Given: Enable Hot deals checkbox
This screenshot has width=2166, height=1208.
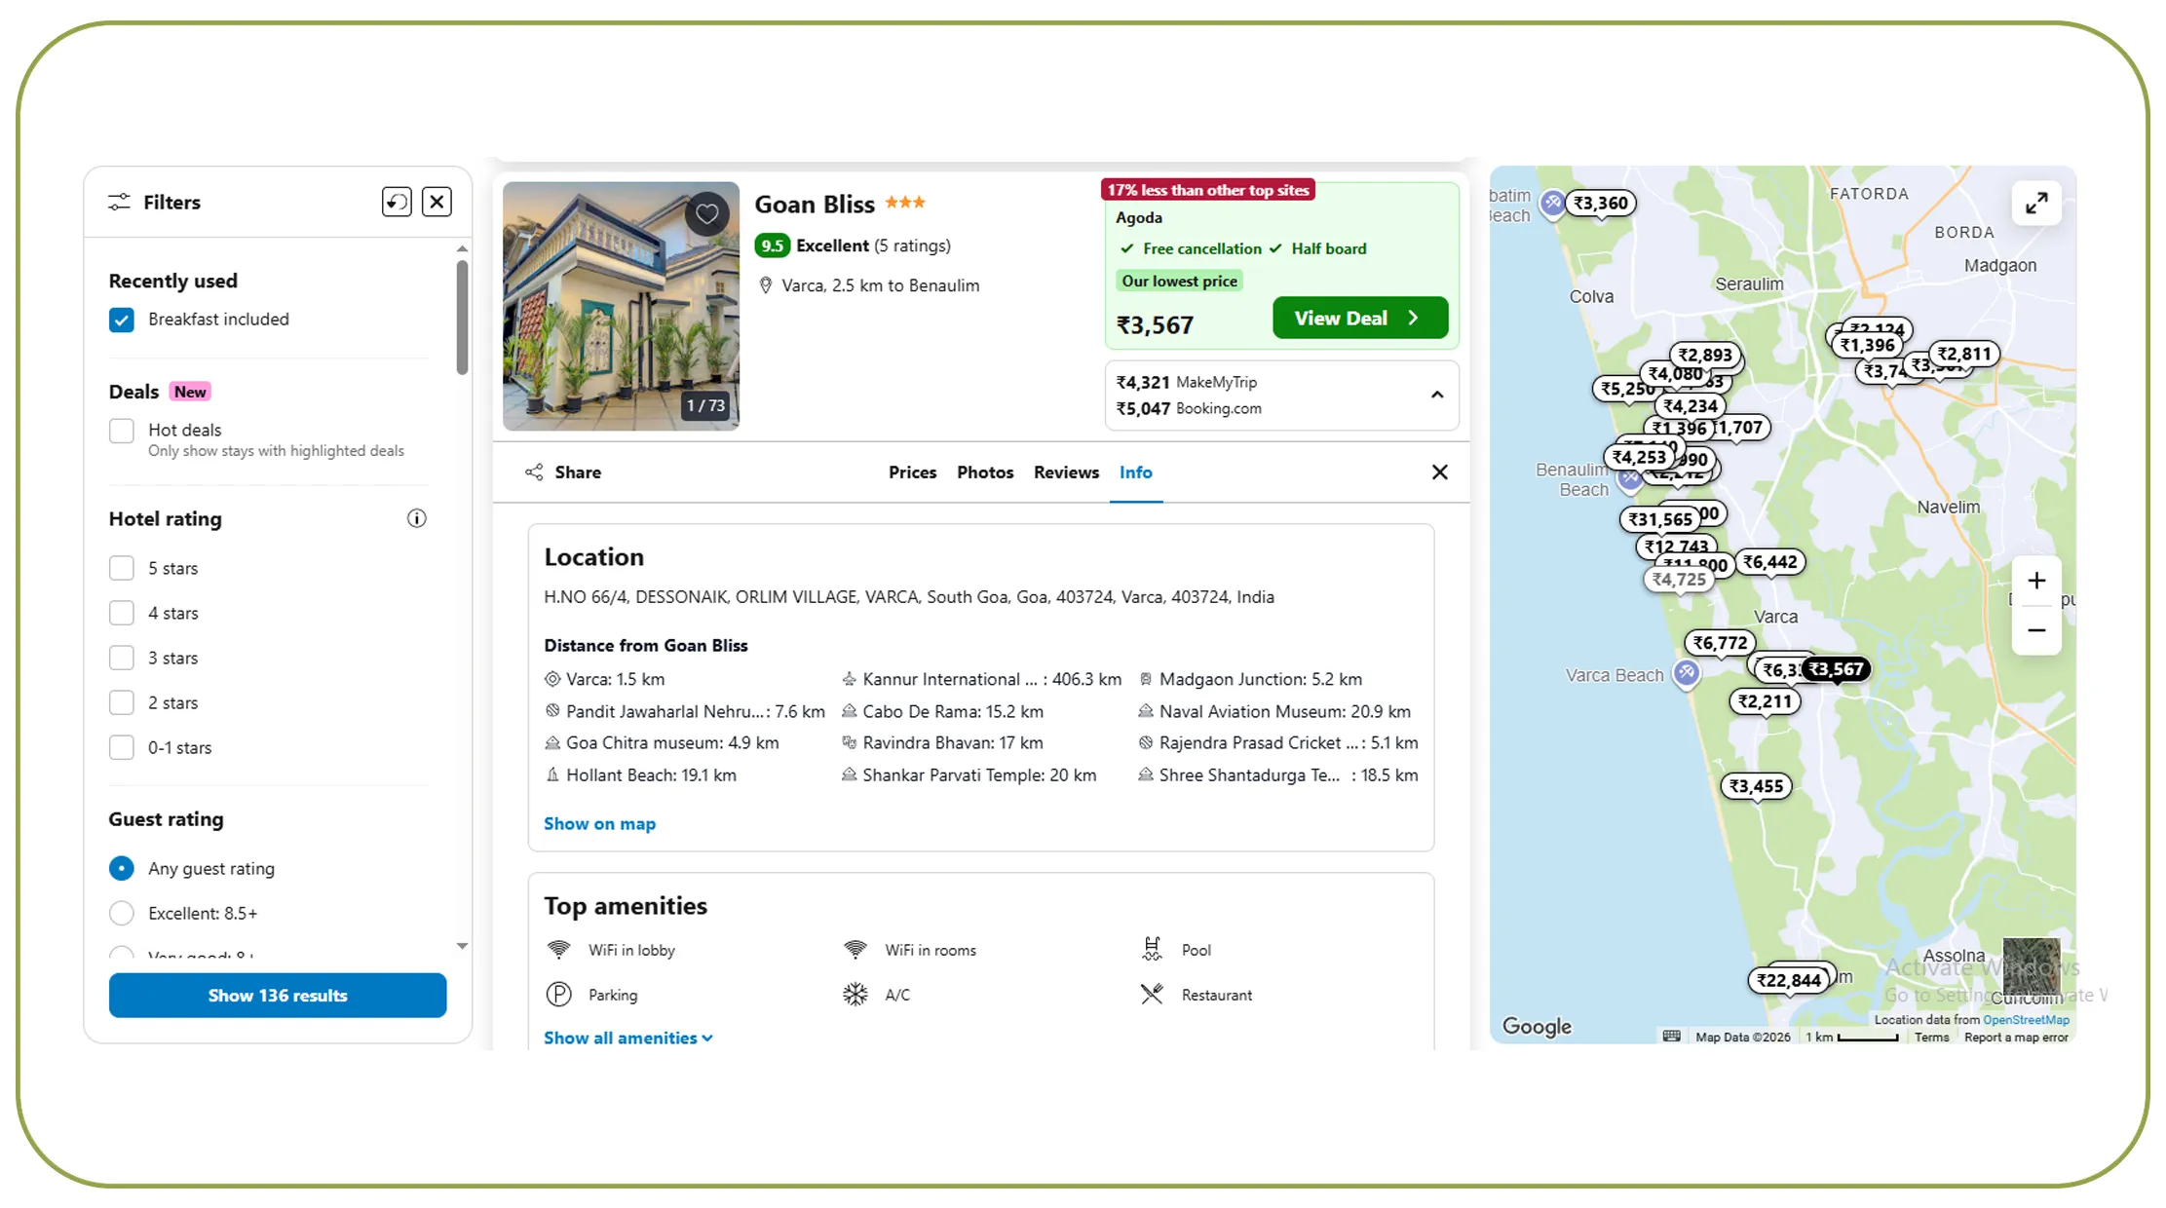Looking at the screenshot, I should point(122,431).
